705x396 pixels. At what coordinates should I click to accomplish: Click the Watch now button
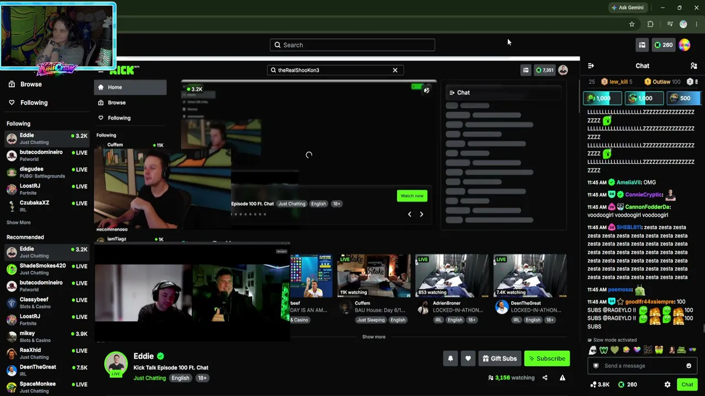pyautogui.click(x=412, y=196)
